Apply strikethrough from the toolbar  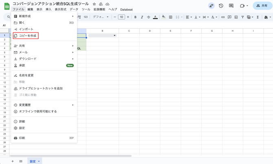tap(148, 17)
